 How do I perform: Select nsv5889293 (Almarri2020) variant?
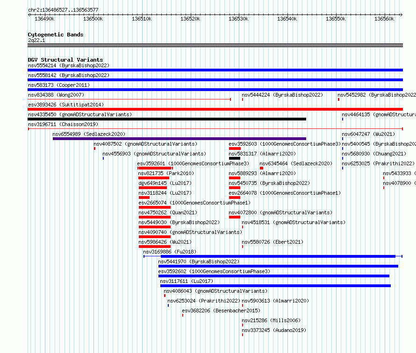tap(262, 173)
